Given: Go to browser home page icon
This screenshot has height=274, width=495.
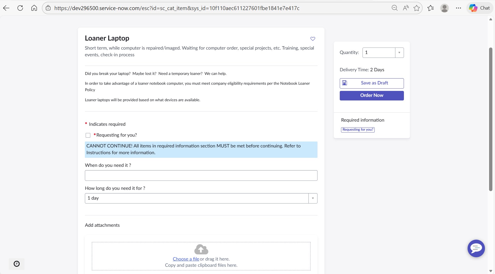Looking at the screenshot, I should (34, 8).
